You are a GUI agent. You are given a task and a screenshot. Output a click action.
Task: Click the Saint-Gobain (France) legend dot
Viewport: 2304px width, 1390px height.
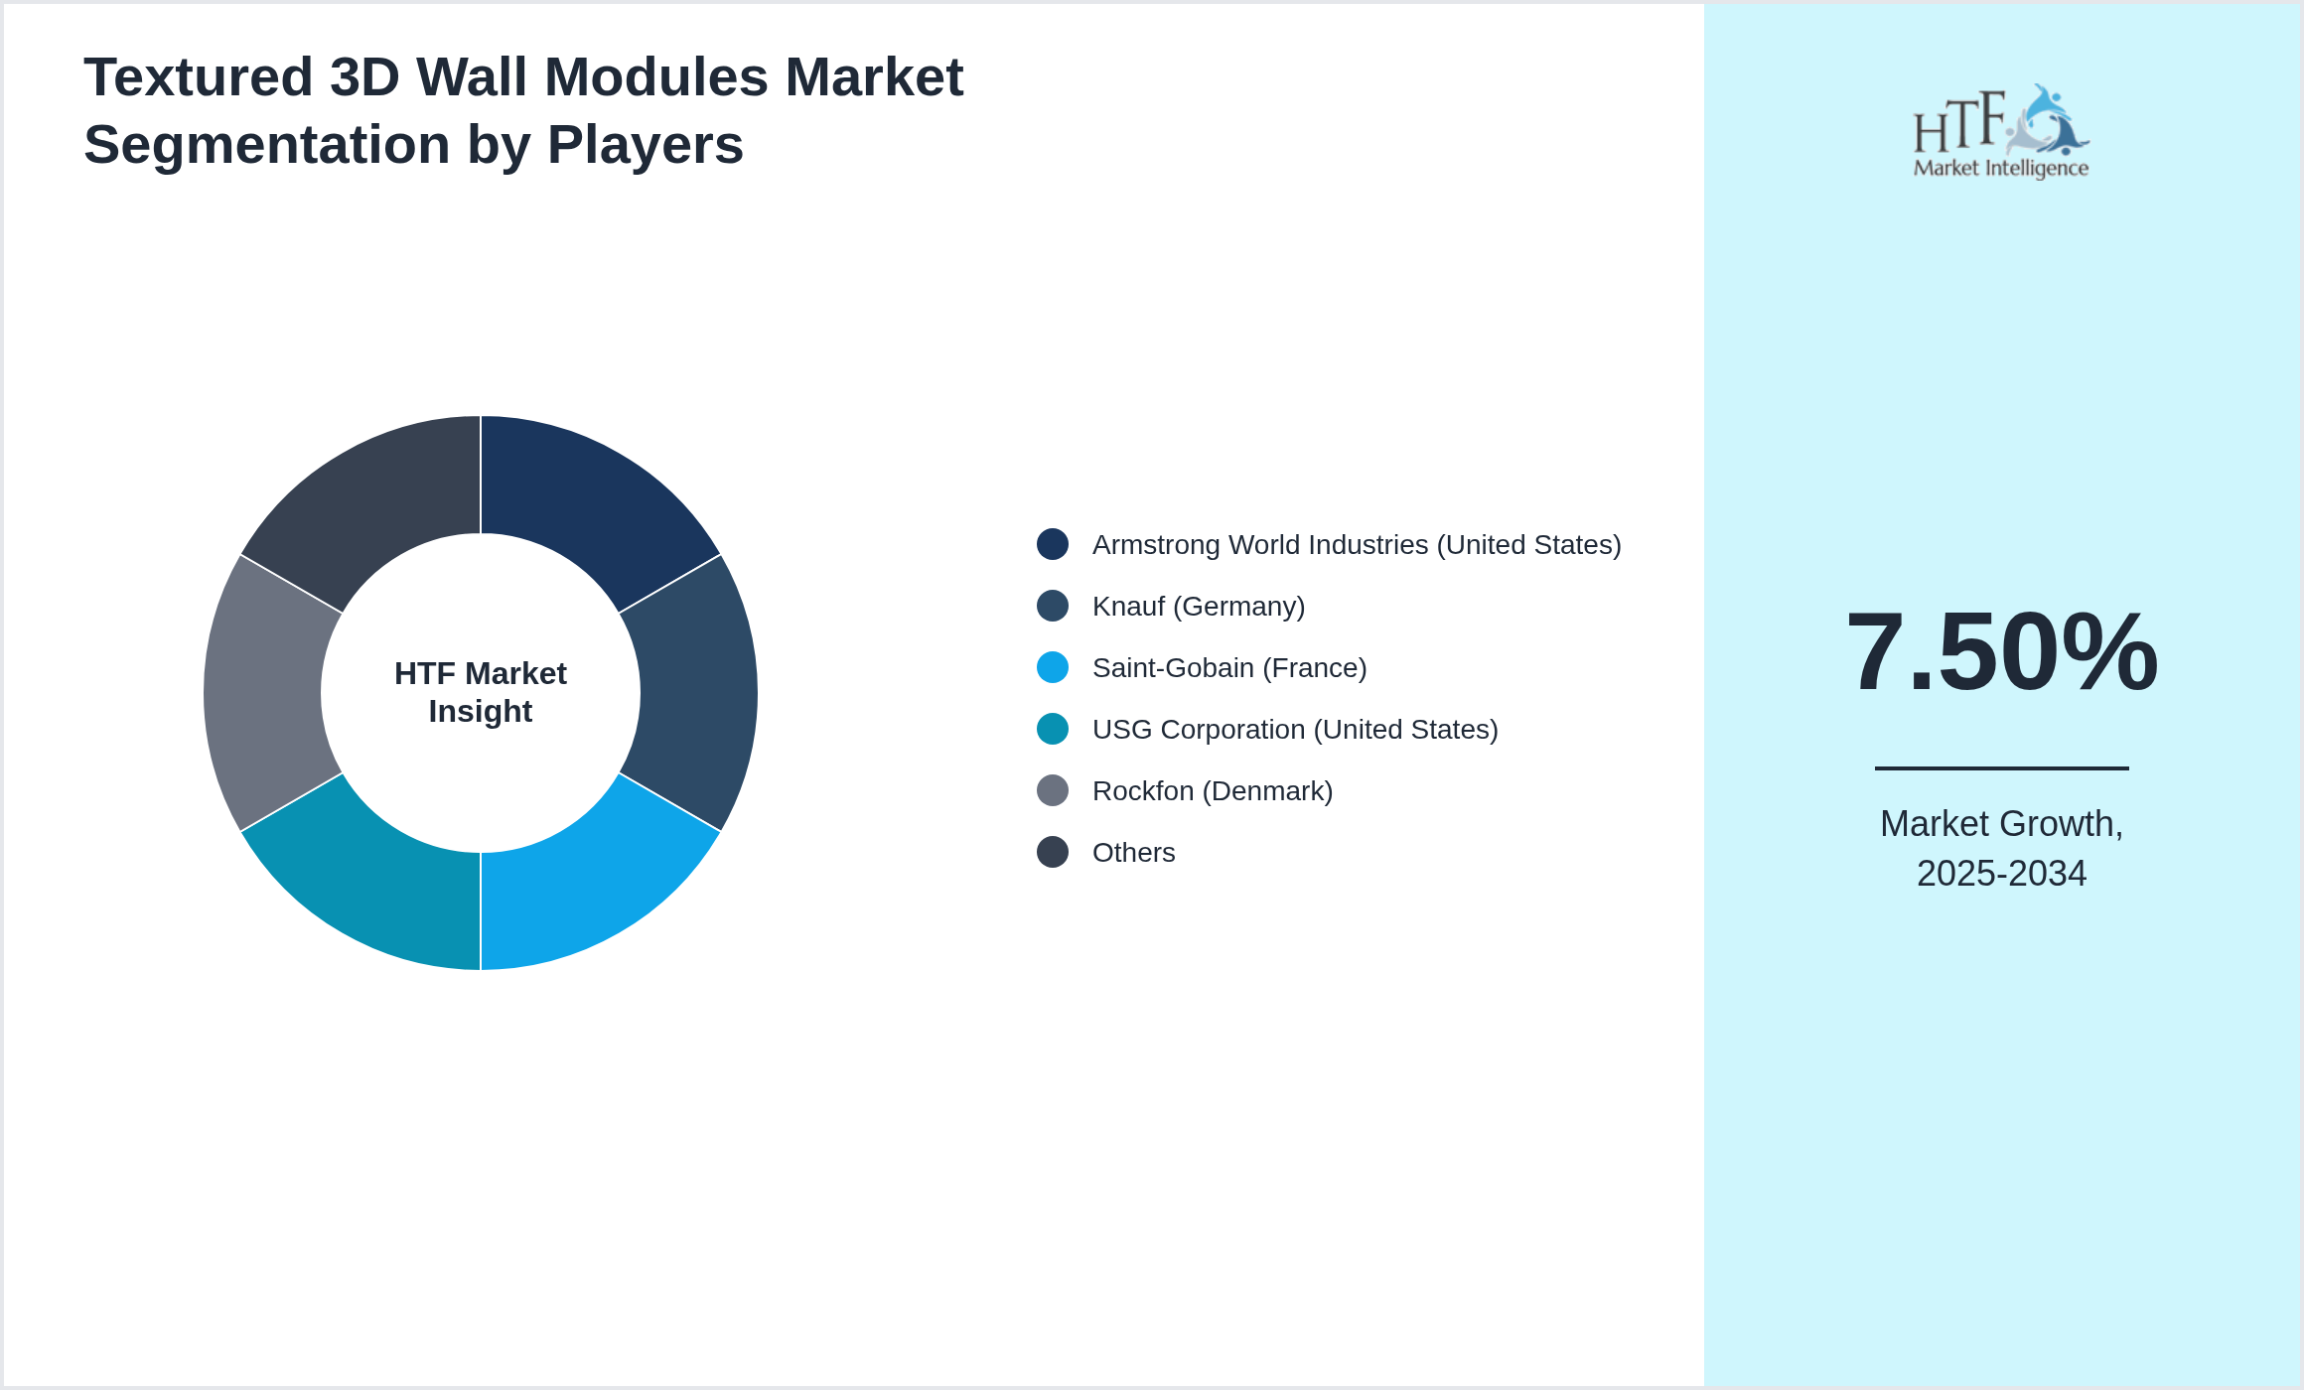coord(1053,667)
